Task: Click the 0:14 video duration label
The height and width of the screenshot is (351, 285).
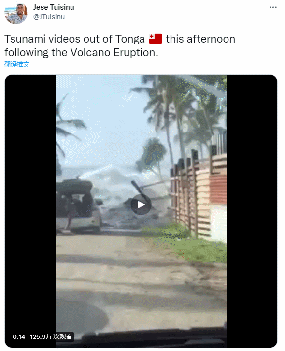Action: point(19,336)
